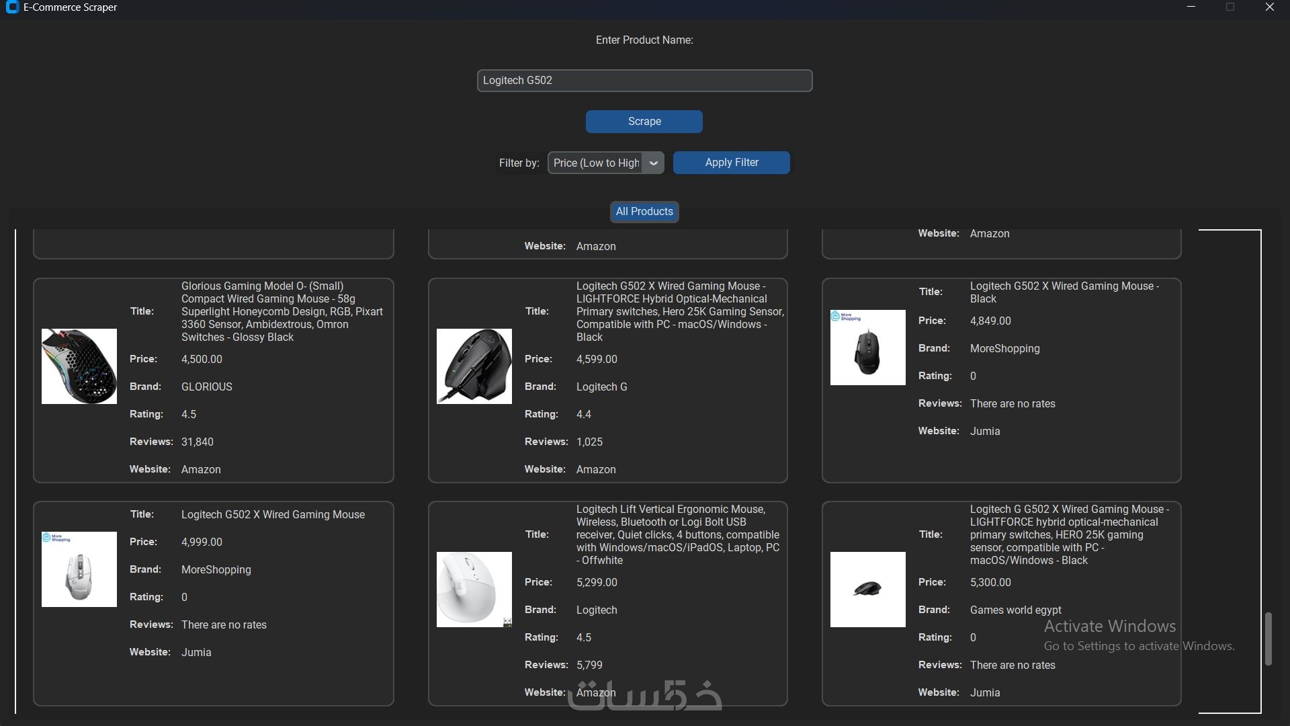Maximize the scraper window
Screen dimensions: 1290x726
pyautogui.click(x=1230, y=7)
